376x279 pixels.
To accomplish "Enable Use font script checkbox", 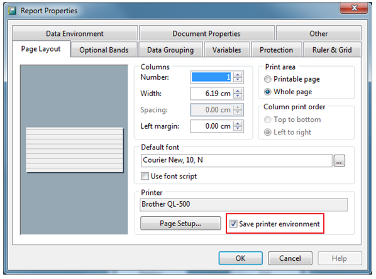I will click(x=145, y=176).
